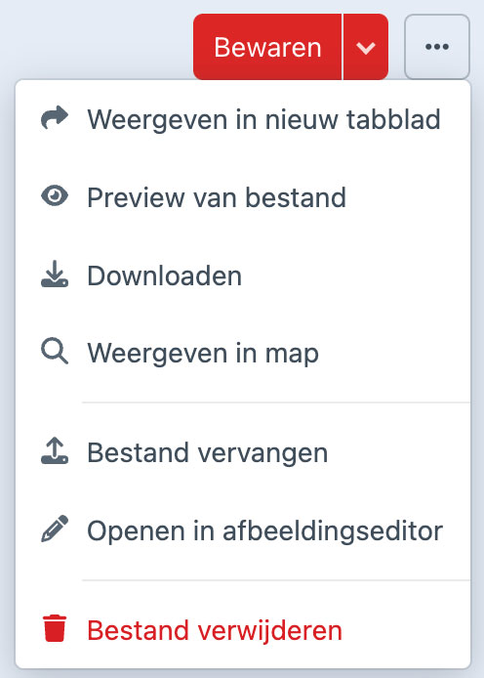484x678 pixels.
Task: Click the eye preview icon
Action: pyautogui.click(x=55, y=195)
